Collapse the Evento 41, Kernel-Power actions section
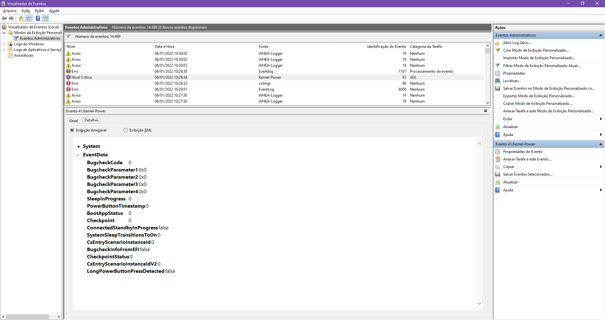Image resolution: width=605 pixels, height=320 pixels. click(601, 144)
